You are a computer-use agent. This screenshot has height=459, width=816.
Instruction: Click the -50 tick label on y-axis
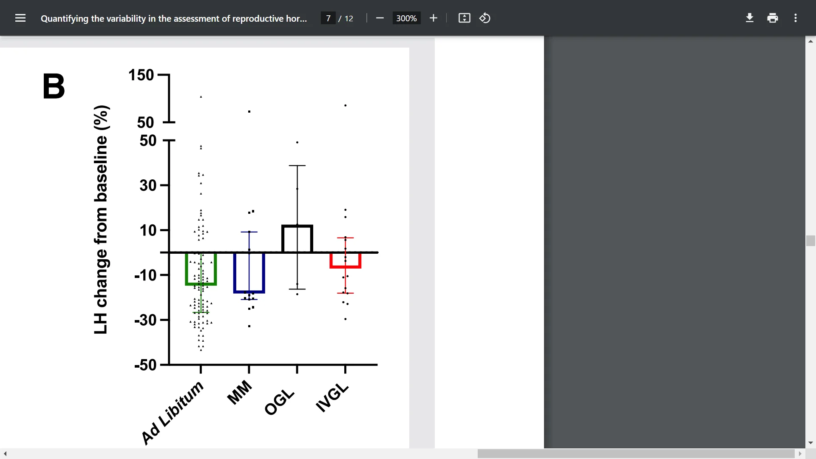pos(145,365)
